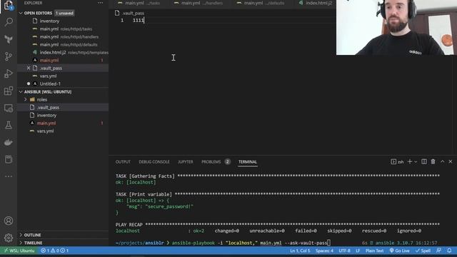This screenshot has height=257, width=457.
Task: Open inventory in Open Editors list
Action: (x=49, y=21)
